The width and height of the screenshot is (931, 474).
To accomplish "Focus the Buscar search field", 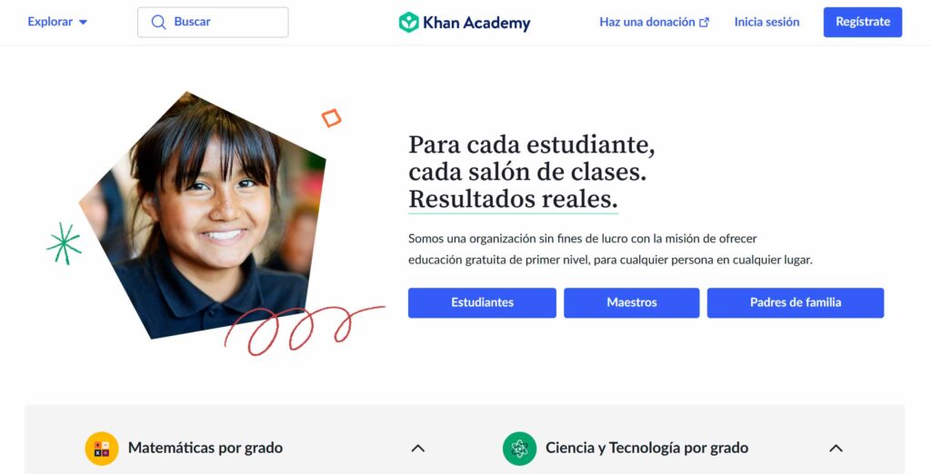I will click(x=213, y=22).
